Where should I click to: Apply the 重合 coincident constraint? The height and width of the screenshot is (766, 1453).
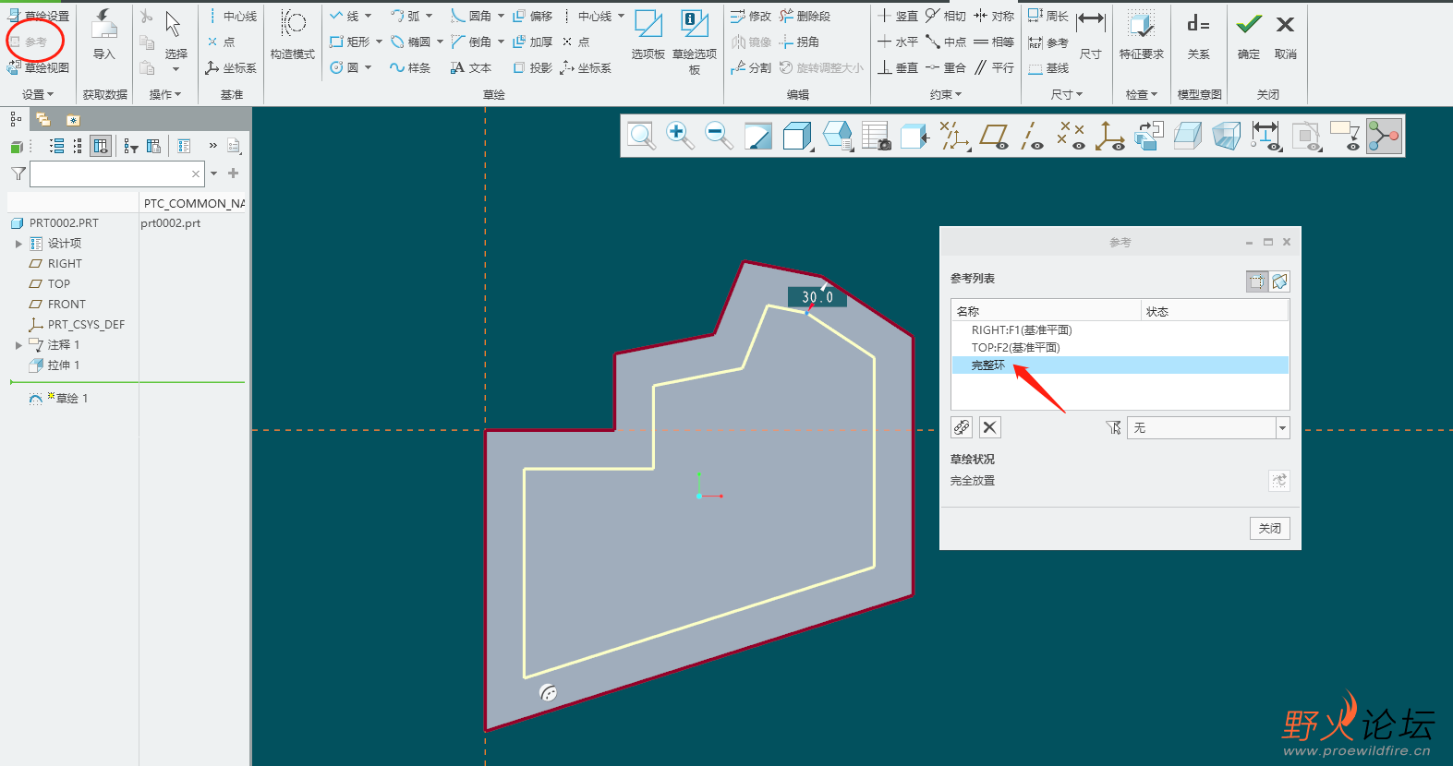tap(946, 67)
